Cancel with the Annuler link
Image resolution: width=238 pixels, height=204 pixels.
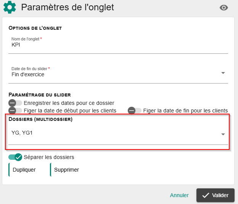179,195
